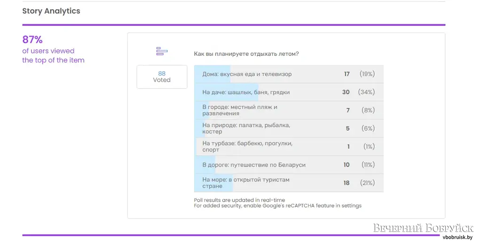Click the vbobruisk.by watermark link
This screenshot has width=489, height=250.
tap(457, 237)
